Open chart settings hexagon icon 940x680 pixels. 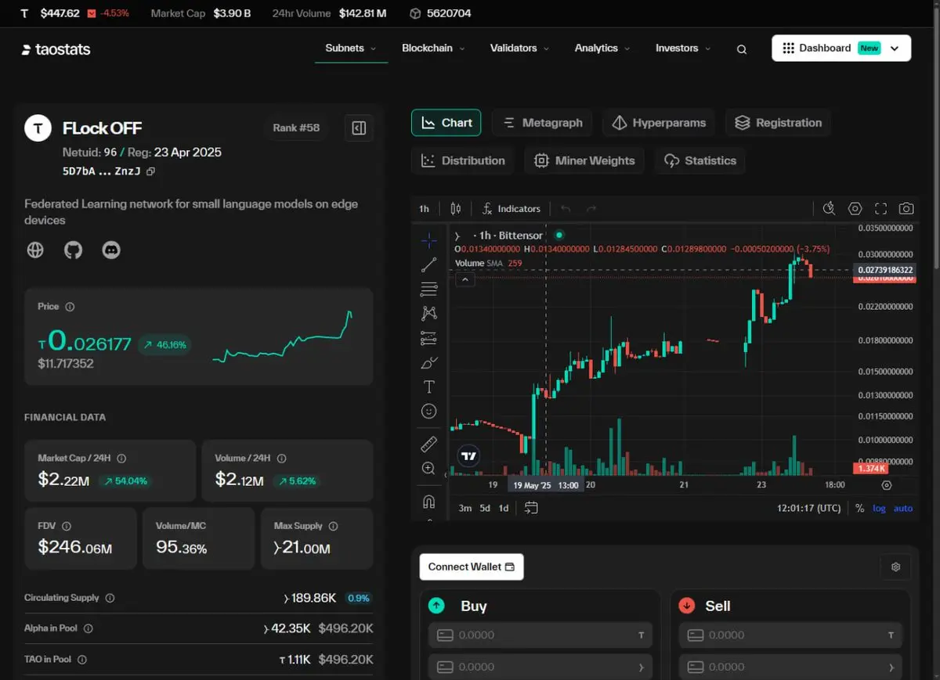click(855, 209)
